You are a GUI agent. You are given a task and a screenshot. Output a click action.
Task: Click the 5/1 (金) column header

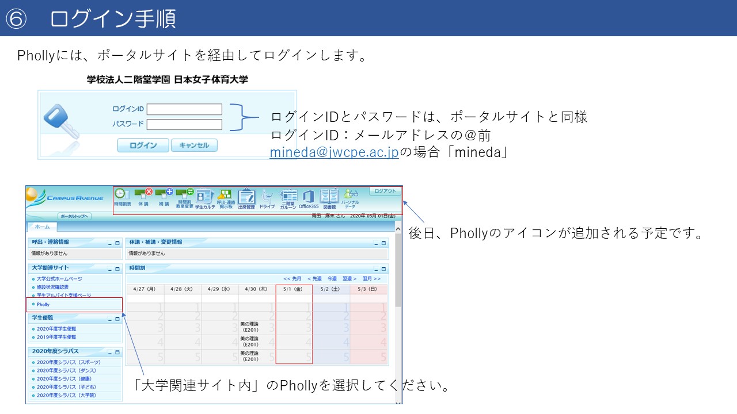click(294, 289)
